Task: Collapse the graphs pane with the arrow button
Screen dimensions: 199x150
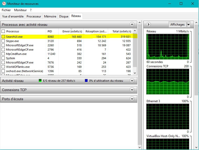Action: [149, 25]
